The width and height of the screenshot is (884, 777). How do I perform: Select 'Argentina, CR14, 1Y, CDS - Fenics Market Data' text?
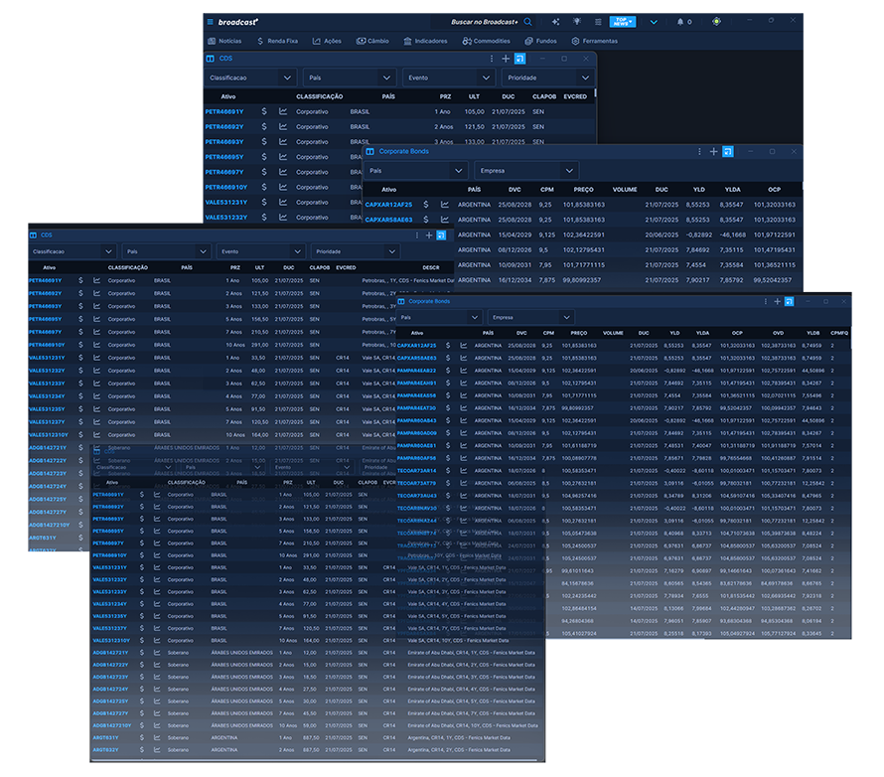point(458,738)
